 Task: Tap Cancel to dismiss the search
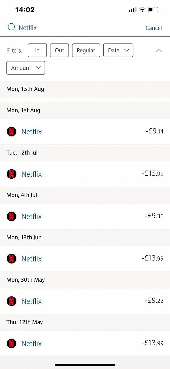click(x=154, y=28)
